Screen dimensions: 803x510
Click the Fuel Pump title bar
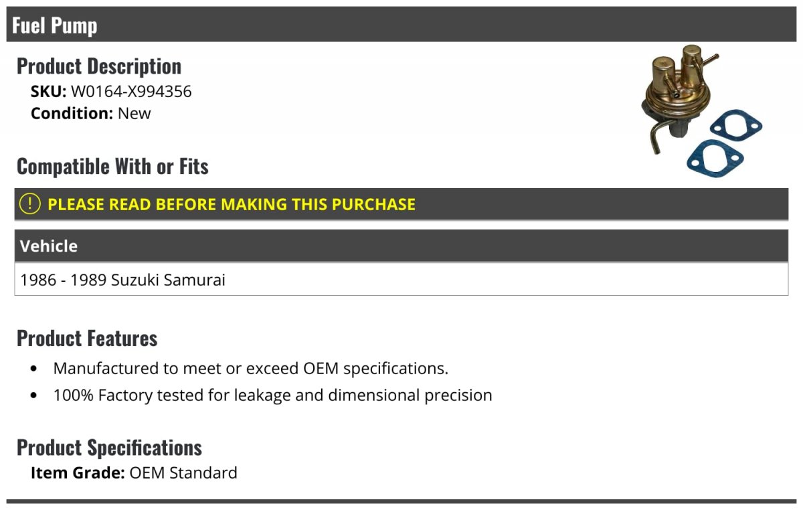pyautogui.click(x=401, y=25)
